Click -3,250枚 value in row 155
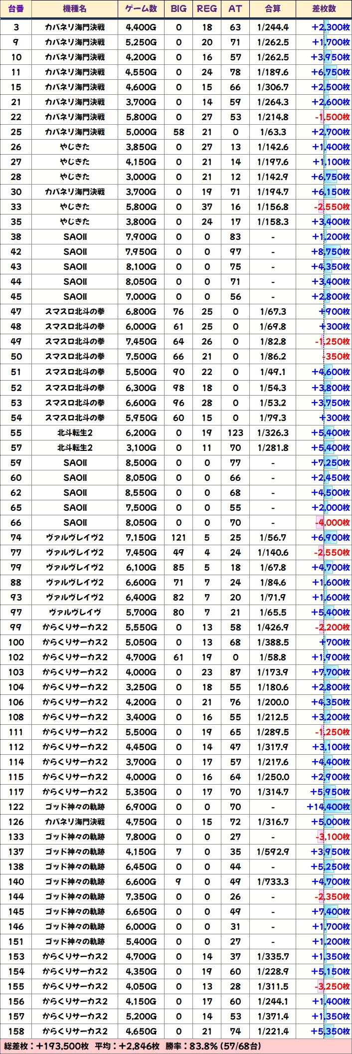The image size is (352, 1054). tap(333, 986)
